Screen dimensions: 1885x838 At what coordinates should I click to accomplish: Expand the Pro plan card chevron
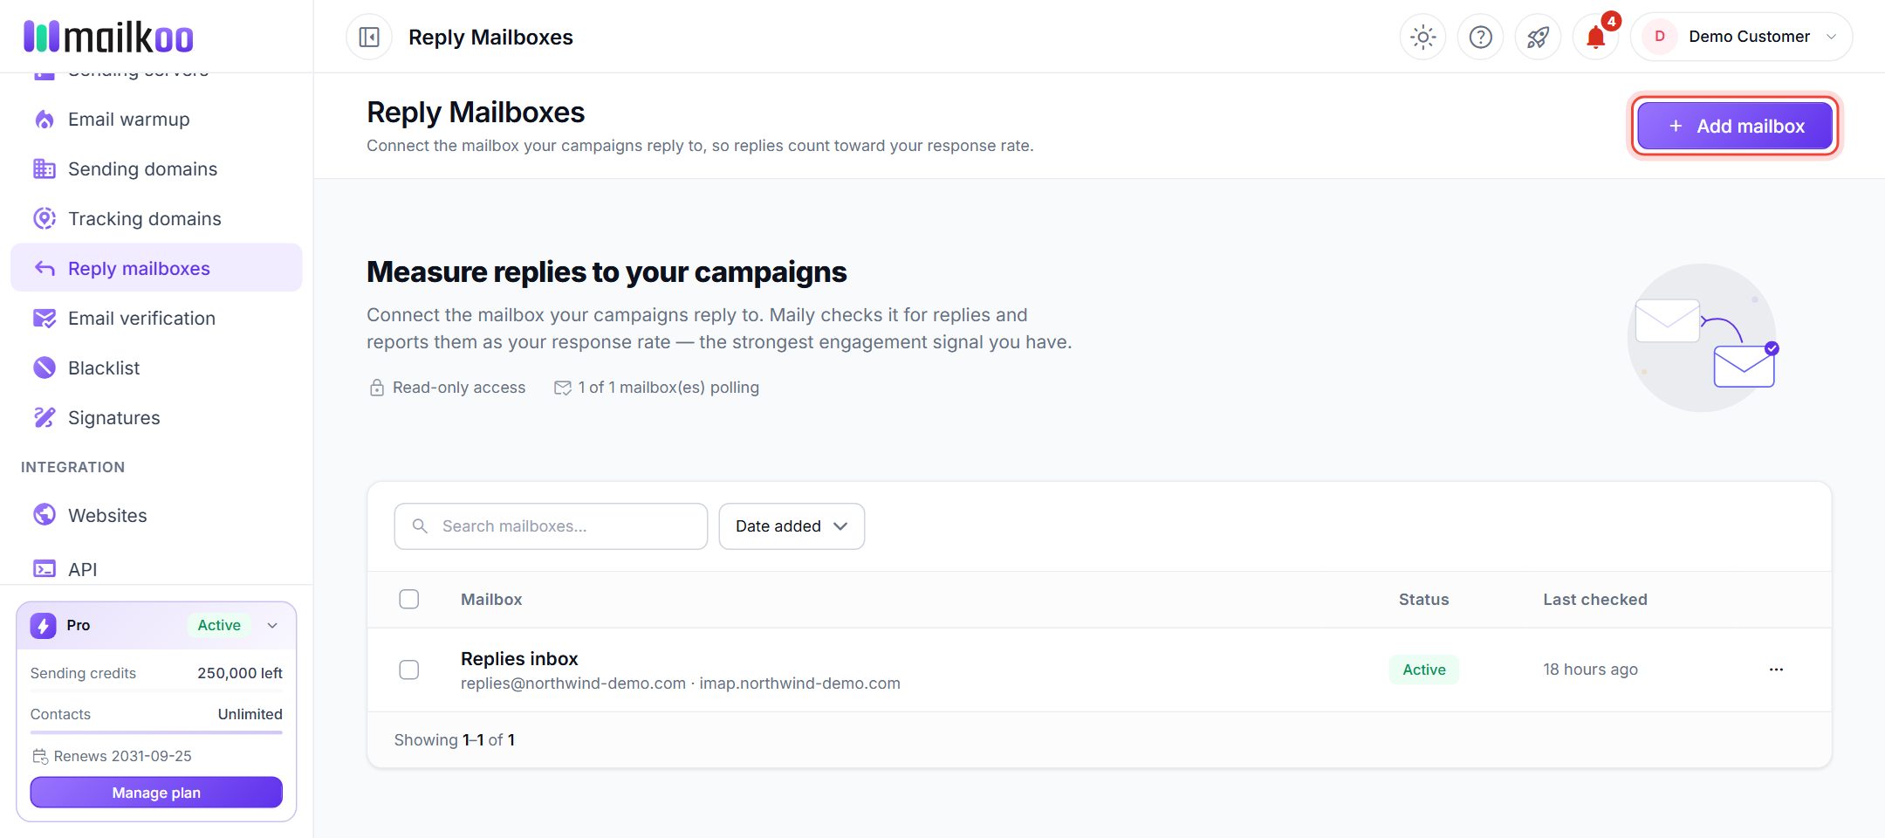pyautogui.click(x=272, y=626)
